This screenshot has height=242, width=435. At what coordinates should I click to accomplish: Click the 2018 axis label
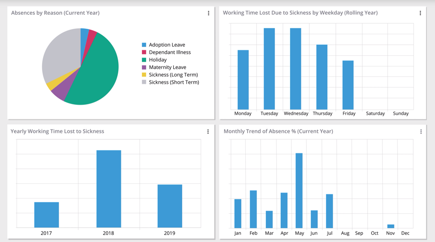(108, 233)
